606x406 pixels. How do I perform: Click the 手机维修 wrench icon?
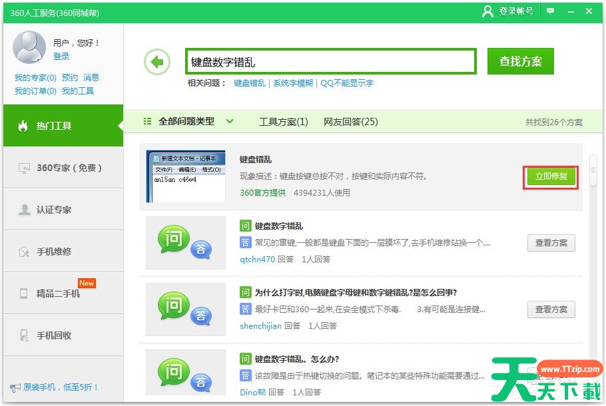(x=24, y=252)
